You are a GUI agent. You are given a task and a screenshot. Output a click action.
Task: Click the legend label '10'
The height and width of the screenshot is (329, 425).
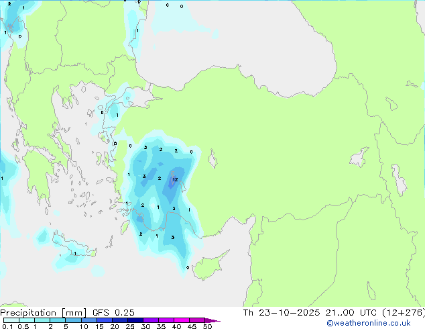(84, 326)
